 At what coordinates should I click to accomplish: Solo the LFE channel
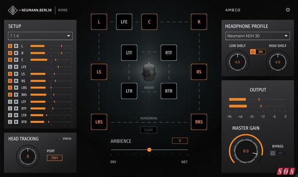(x=10, y=67)
